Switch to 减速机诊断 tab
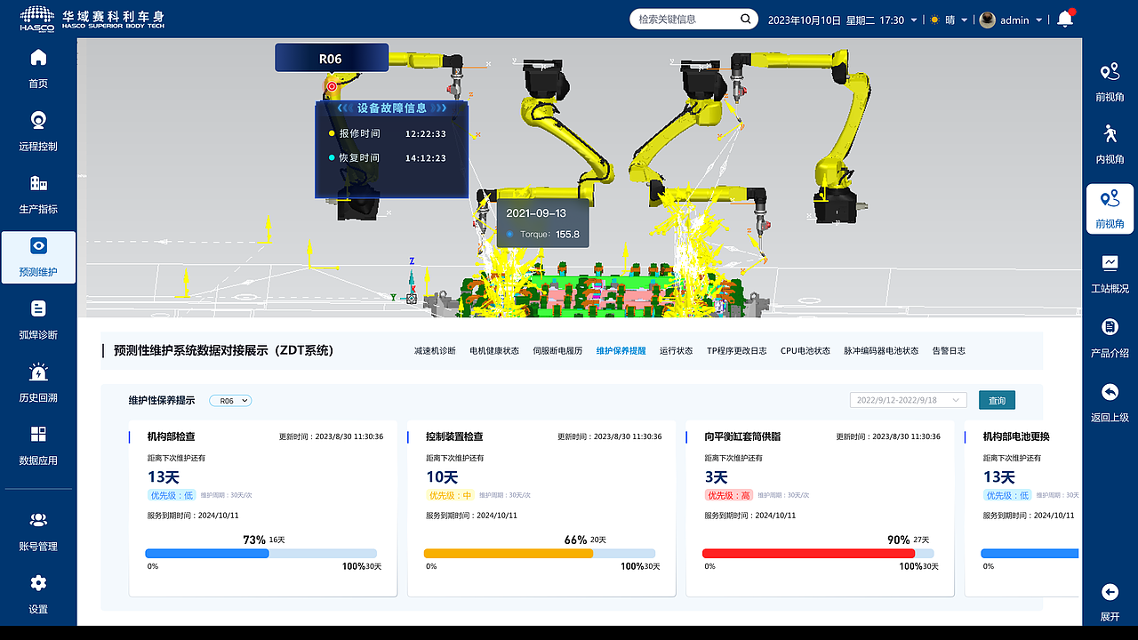Viewport: 1138px width, 640px height. tap(435, 351)
